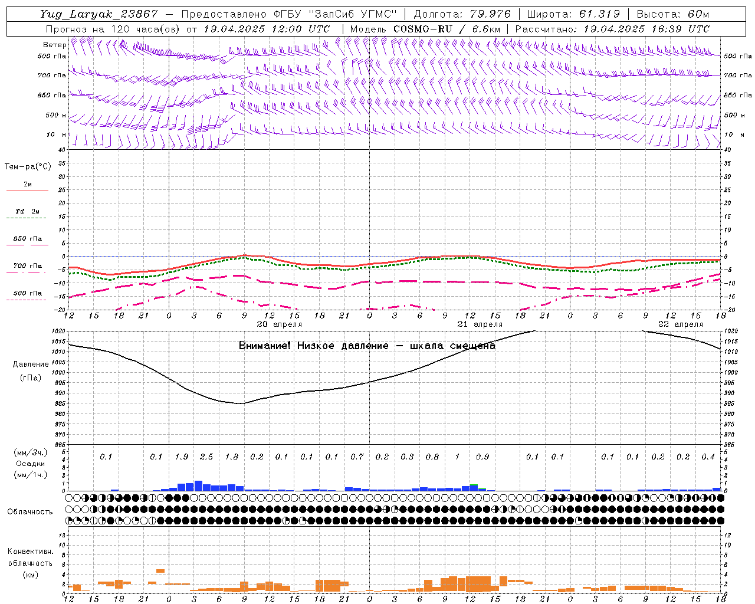755x604 pixels.
Task: Click the 700 гПа temperature legend entry
Action: tap(28, 265)
